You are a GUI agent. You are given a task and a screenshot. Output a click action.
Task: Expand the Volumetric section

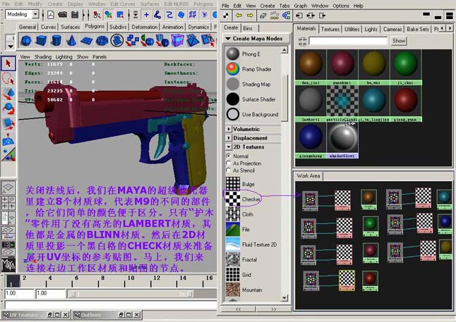(229, 129)
